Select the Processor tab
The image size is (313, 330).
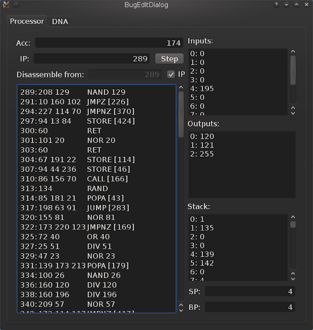coord(27,21)
